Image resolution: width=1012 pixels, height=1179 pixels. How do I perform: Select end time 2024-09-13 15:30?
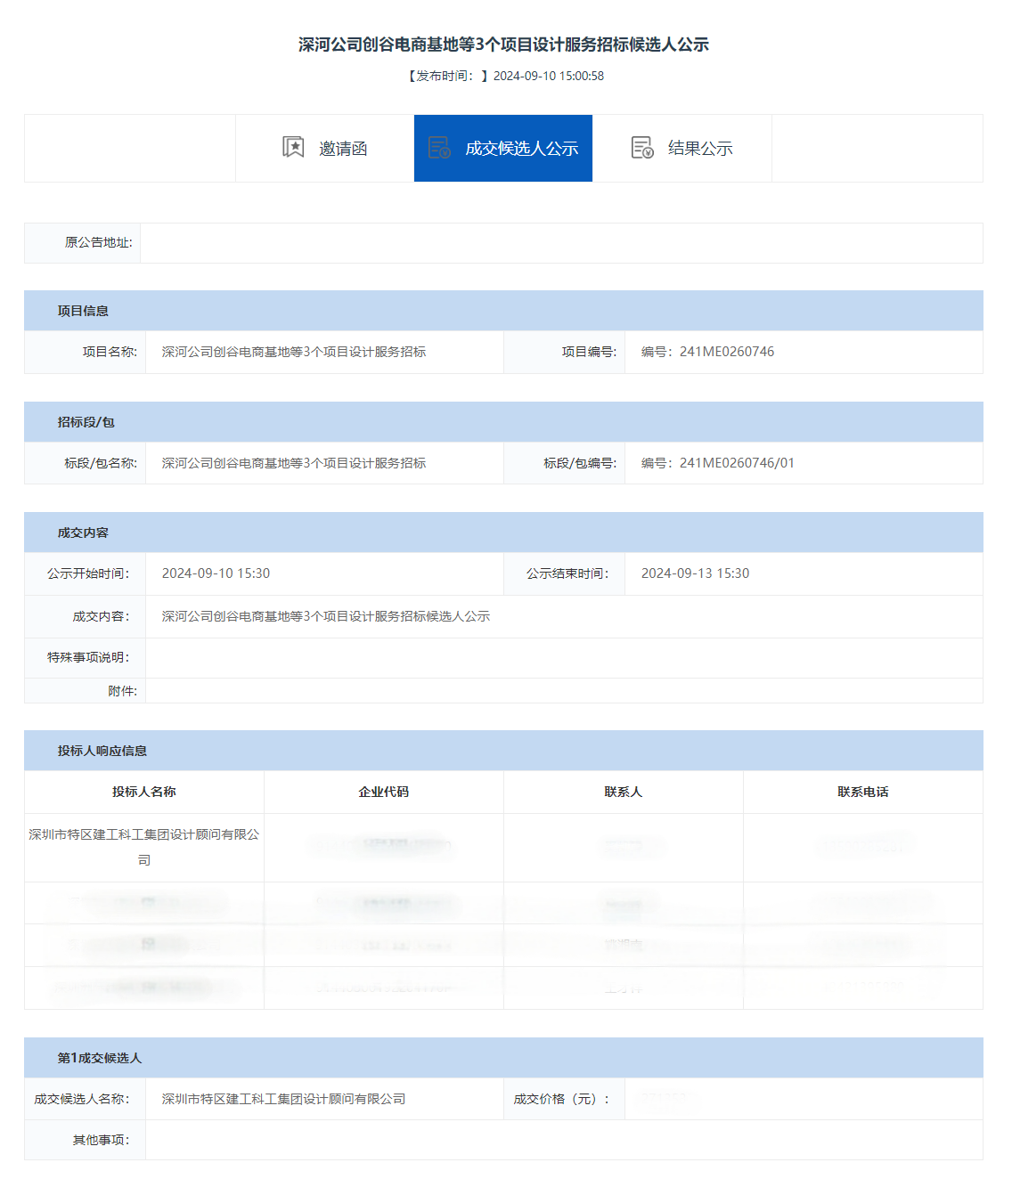click(695, 573)
